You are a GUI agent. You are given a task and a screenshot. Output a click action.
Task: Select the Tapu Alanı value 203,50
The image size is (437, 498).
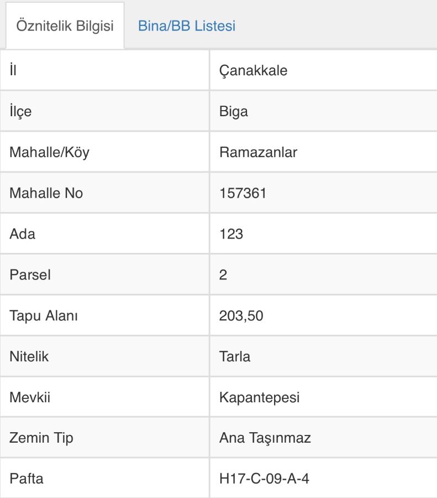click(x=241, y=316)
